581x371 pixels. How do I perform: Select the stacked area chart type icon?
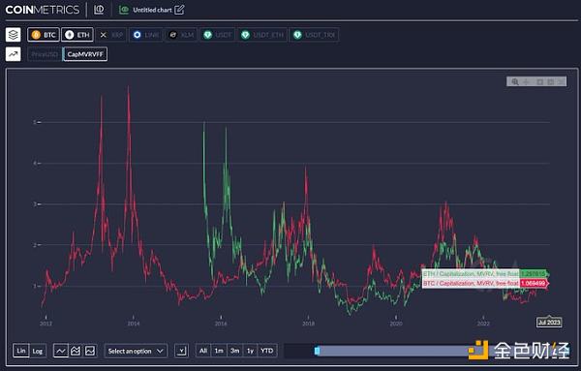tap(76, 351)
